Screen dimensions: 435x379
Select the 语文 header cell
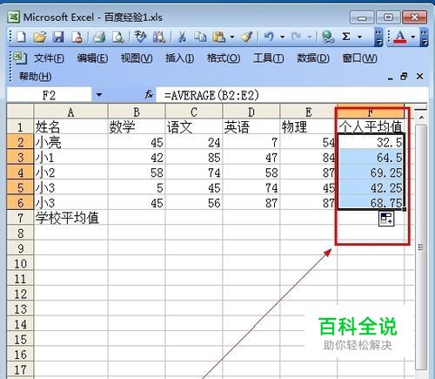[194, 126]
